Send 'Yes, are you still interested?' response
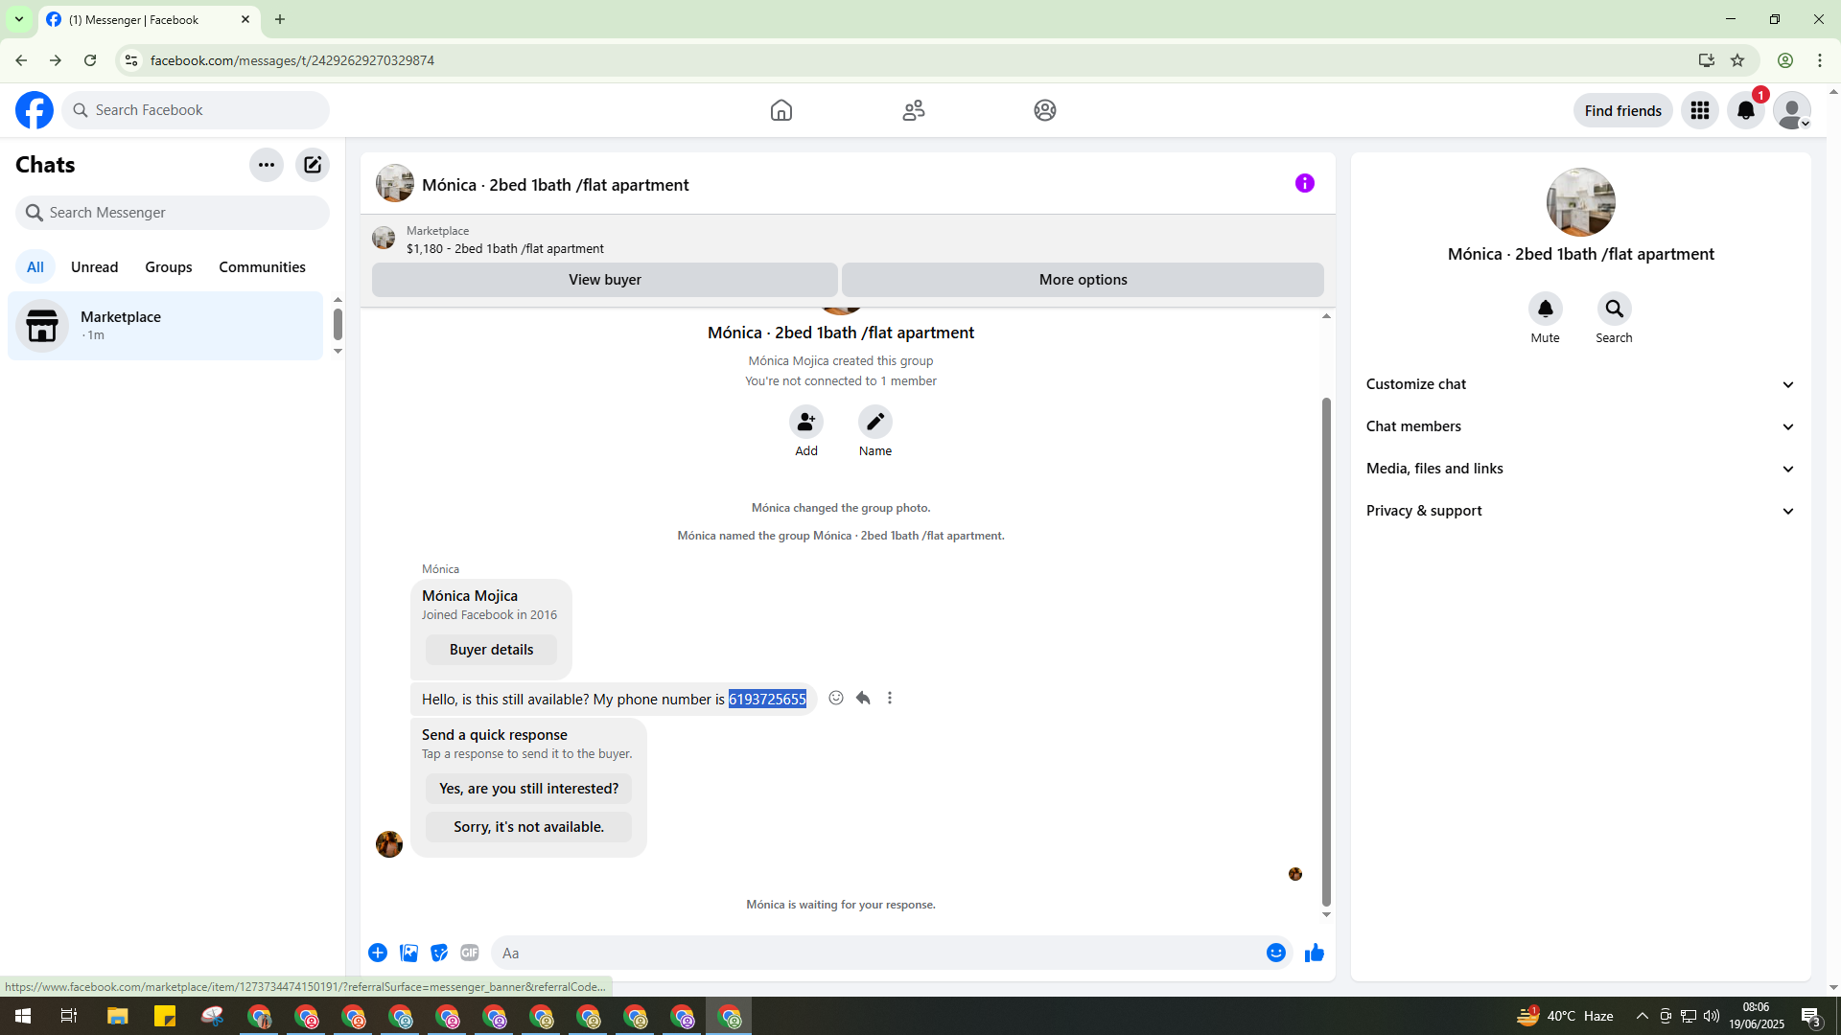This screenshot has height=1035, width=1841. [x=529, y=789]
